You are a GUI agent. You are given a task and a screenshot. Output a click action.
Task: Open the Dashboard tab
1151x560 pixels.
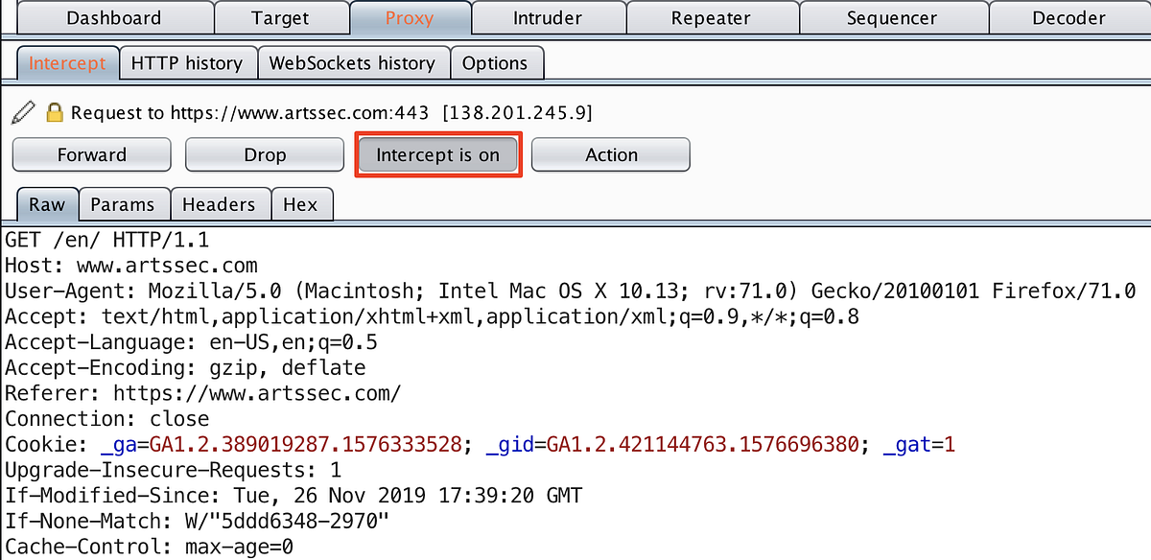point(113,17)
